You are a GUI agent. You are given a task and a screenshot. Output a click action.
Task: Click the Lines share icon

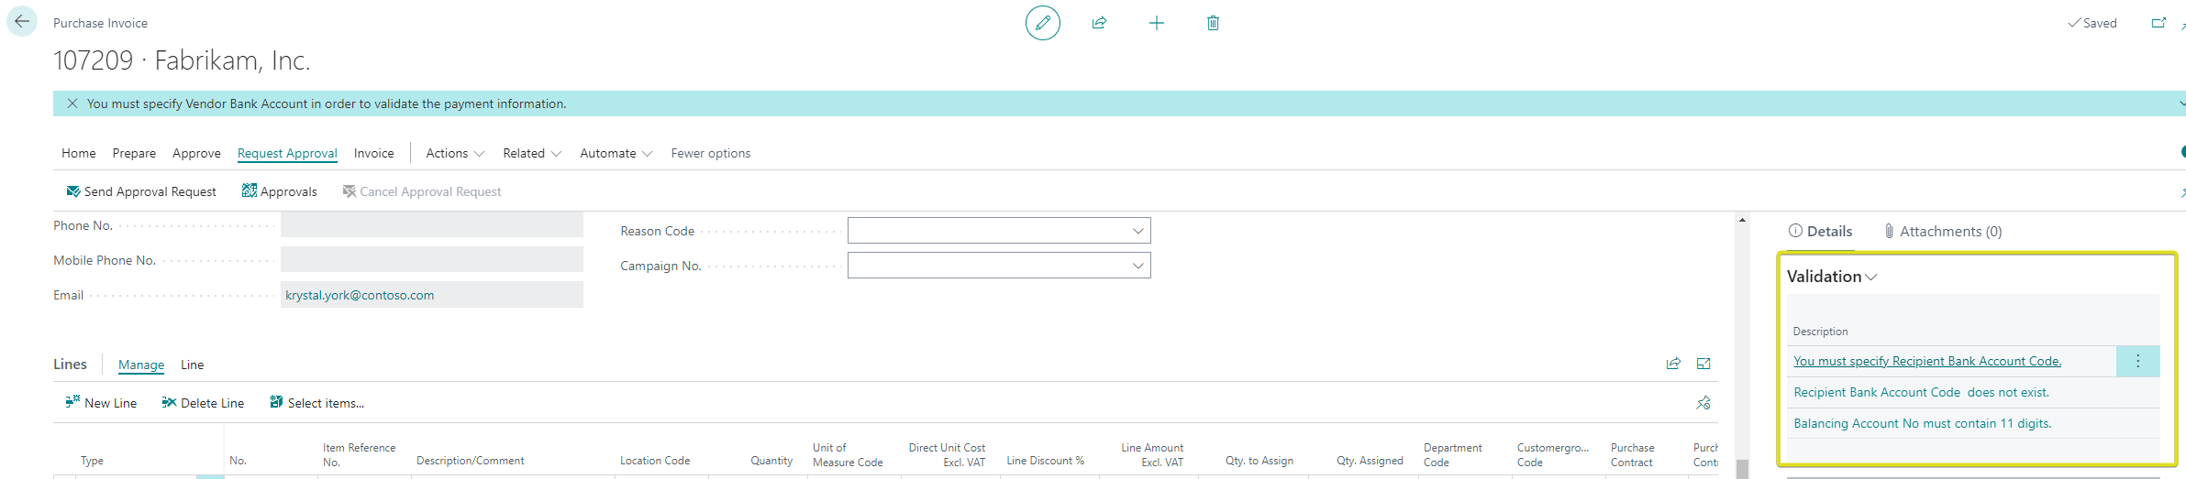pos(1673,364)
